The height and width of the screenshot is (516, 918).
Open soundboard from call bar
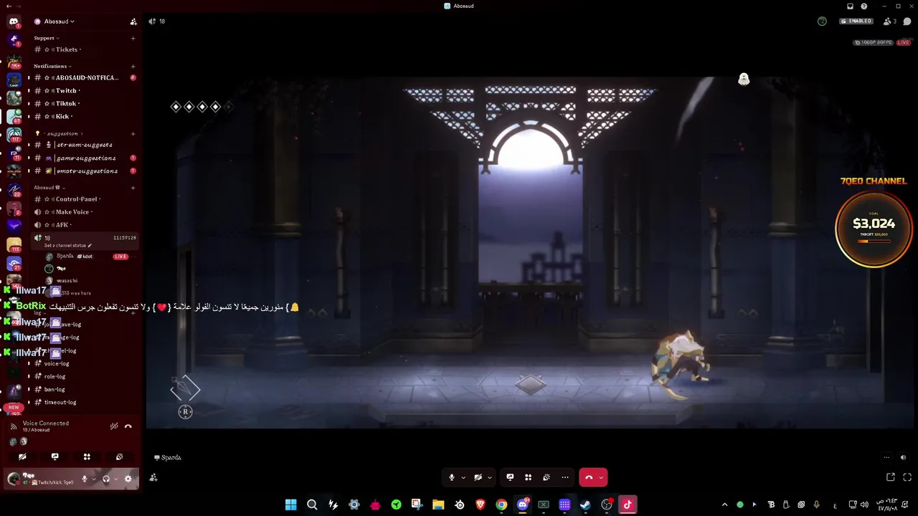click(x=546, y=477)
